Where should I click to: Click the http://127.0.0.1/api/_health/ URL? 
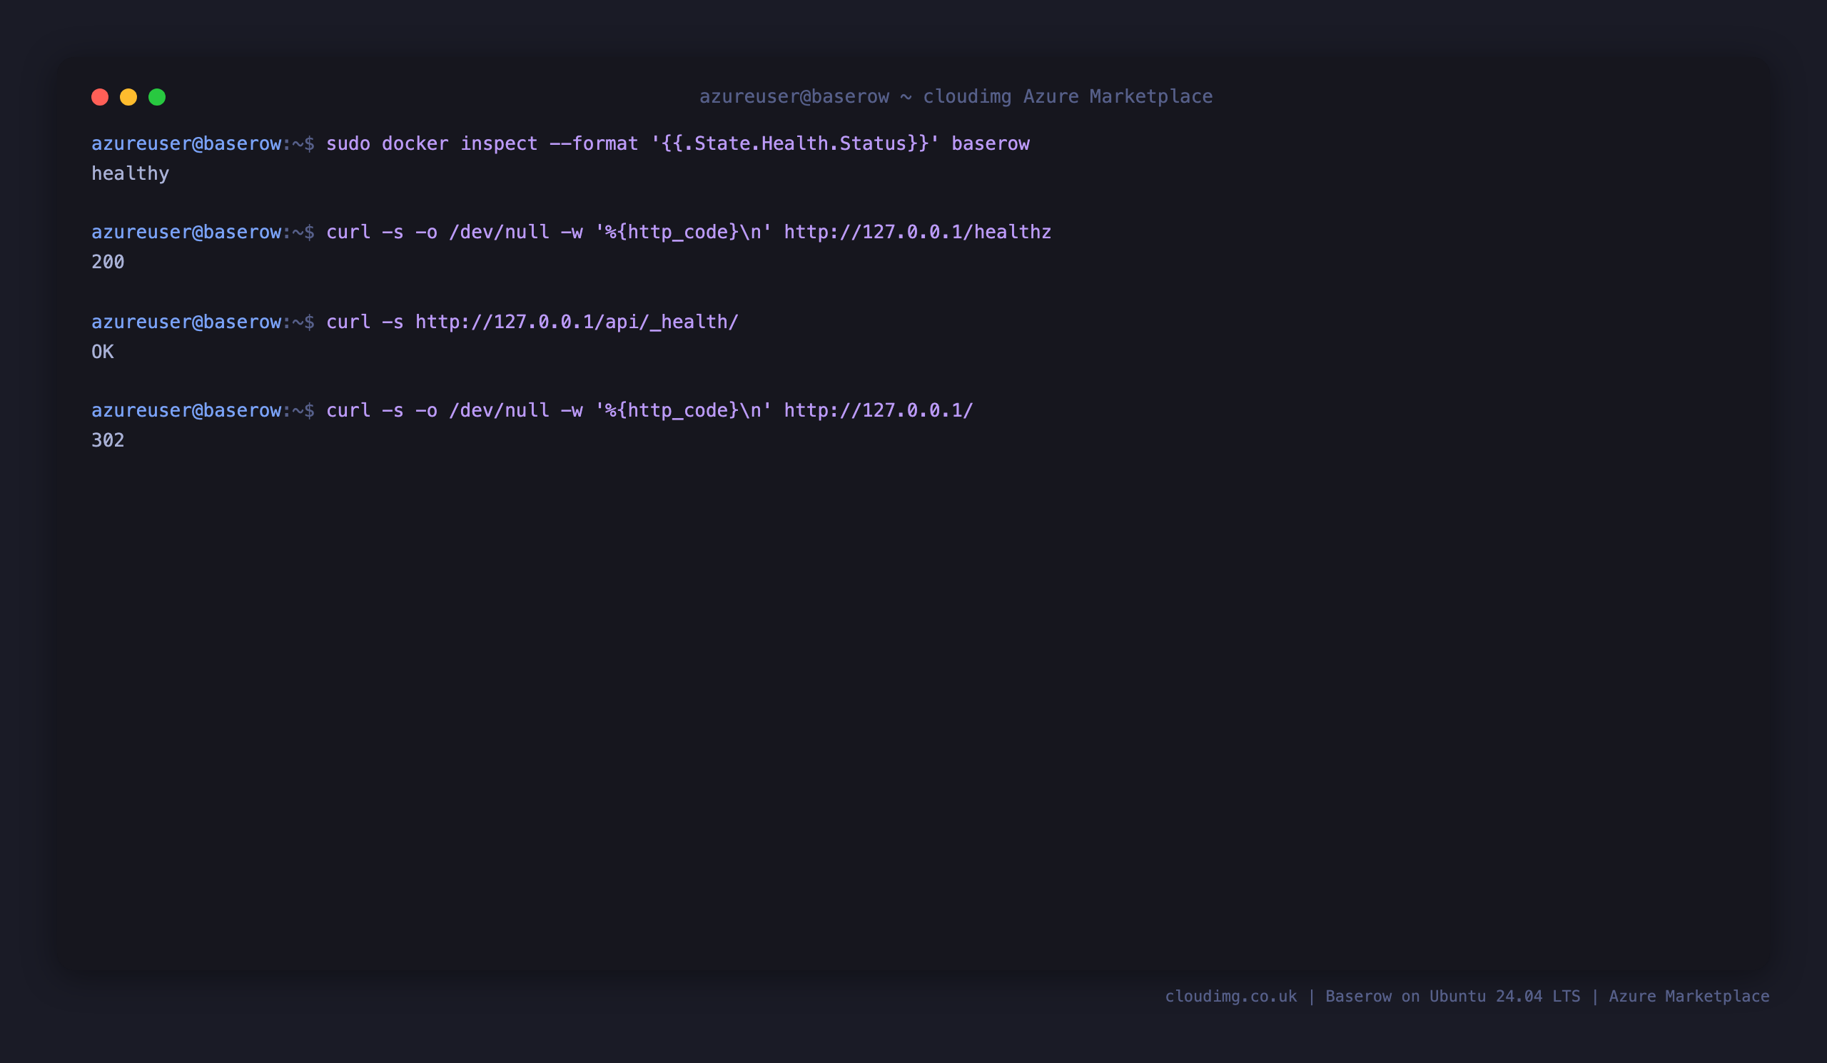[x=577, y=322]
